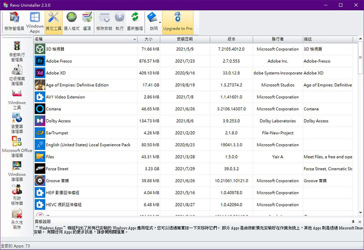Image resolution: width=364 pixels, height=250 pixels.
Task: Open 自動執行管理員 autorun manager sidebar tool
Action: coord(17,51)
